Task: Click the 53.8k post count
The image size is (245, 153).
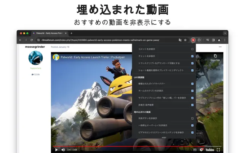Action: [x=35, y=75]
